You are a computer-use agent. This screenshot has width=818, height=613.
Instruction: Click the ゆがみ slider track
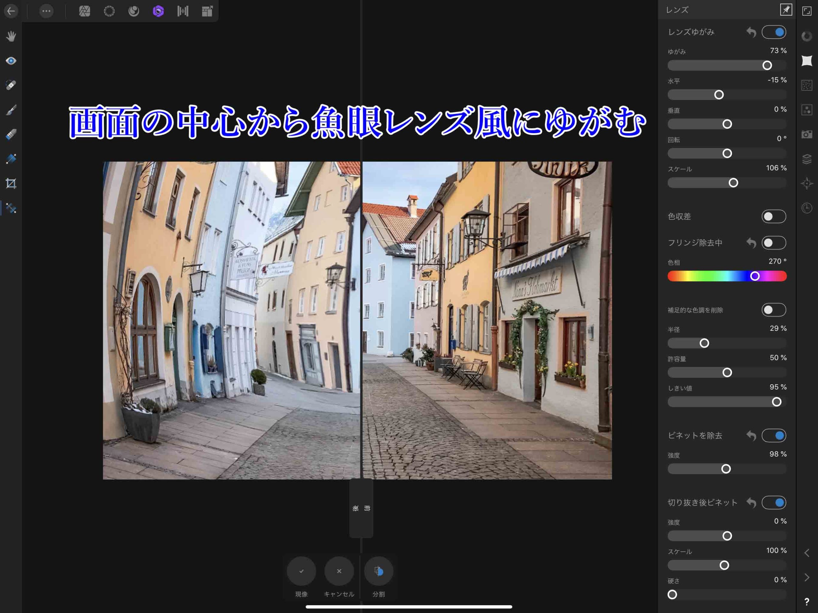pyautogui.click(x=727, y=65)
